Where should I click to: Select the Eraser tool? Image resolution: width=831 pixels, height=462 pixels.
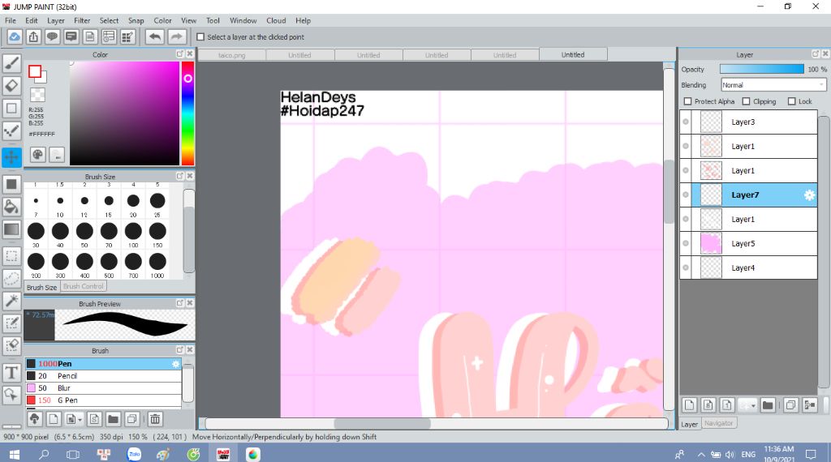(x=11, y=86)
